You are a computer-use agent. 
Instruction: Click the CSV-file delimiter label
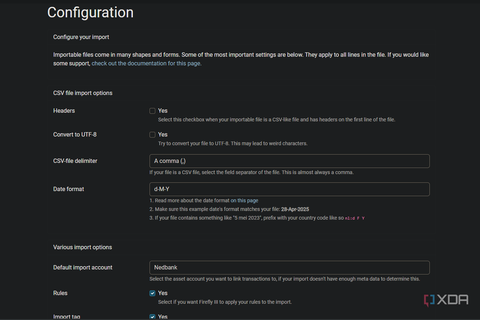click(x=75, y=161)
